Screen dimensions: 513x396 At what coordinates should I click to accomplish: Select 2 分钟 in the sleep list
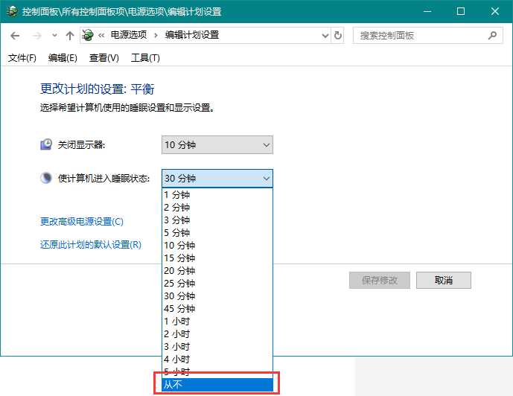click(217, 208)
